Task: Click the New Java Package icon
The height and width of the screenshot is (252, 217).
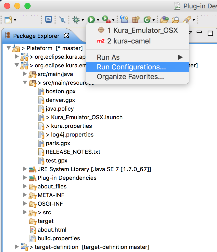Action: click(135, 20)
